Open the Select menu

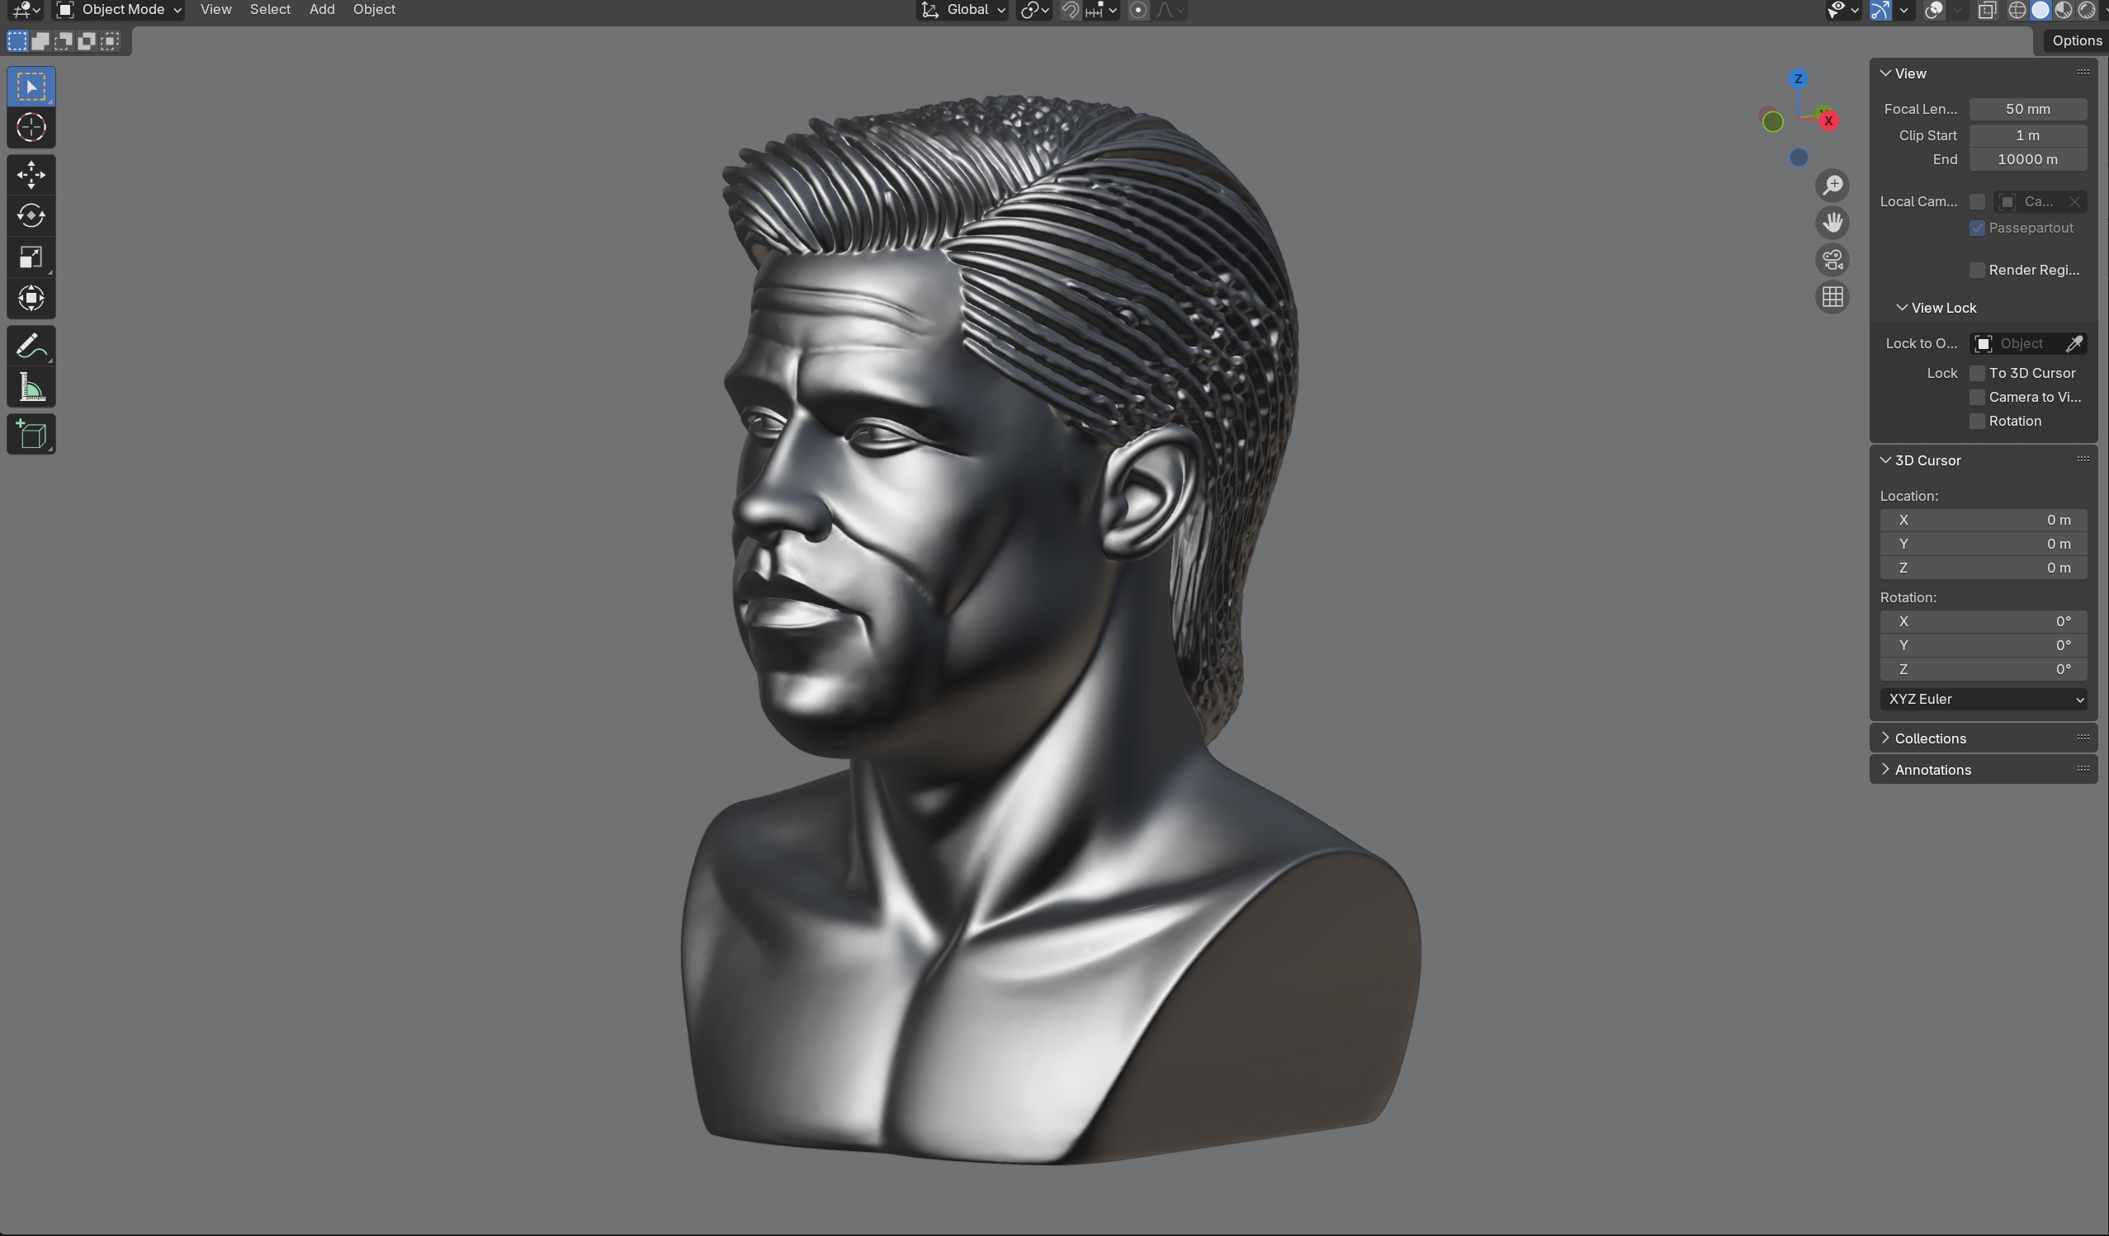pos(269,10)
